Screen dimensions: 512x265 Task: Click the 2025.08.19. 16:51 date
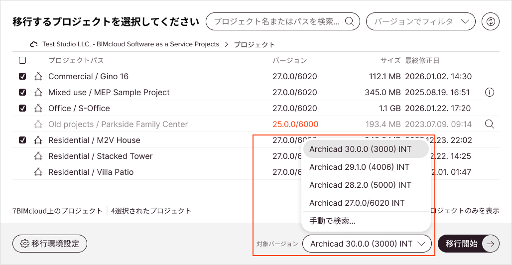438,93
